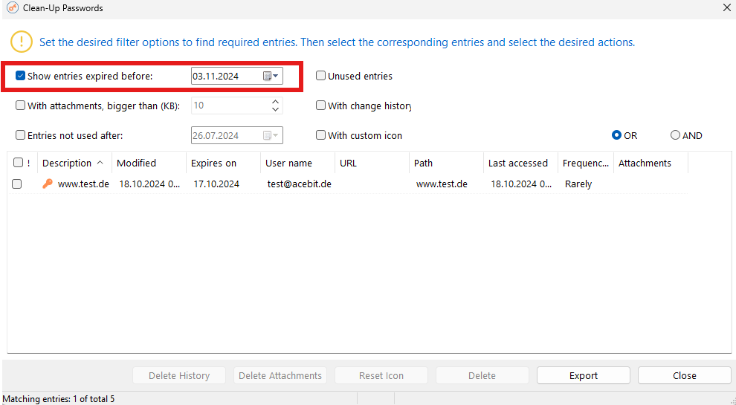This screenshot has width=736, height=405.
Task: Check the www.test.de row checkbox
Action: point(17,184)
